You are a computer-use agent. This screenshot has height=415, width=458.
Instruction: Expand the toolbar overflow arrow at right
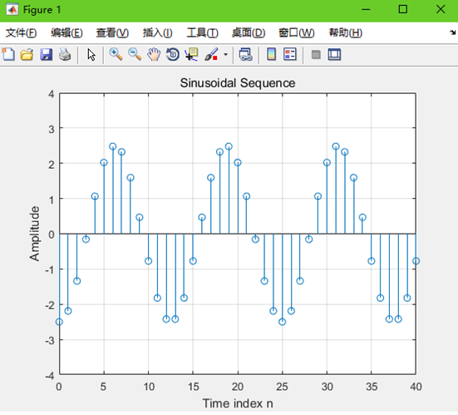tap(452, 32)
